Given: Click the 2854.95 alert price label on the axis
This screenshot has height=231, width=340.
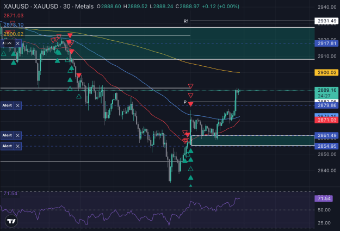Looking at the screenshot, I should 327,146.
